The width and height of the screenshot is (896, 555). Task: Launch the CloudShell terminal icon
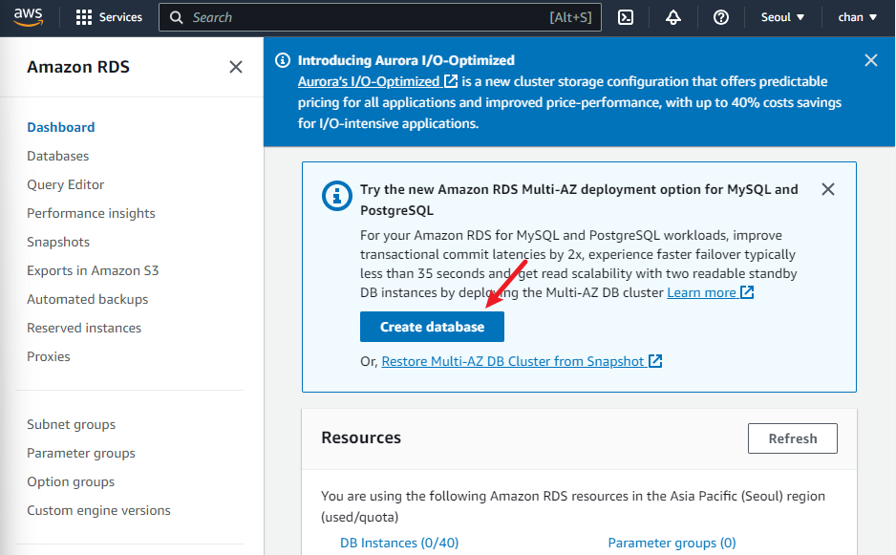point(626,17)
